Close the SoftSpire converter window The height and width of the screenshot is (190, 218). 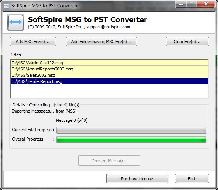click(206, 4)
